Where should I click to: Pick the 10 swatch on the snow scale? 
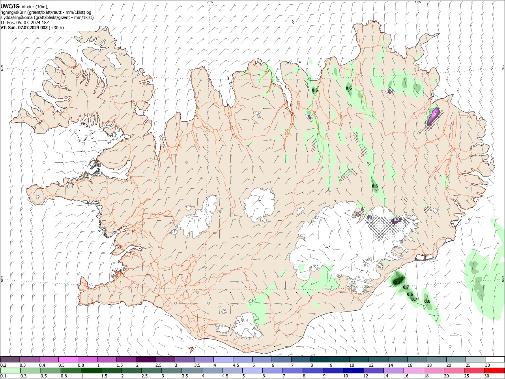click(359, 359)
